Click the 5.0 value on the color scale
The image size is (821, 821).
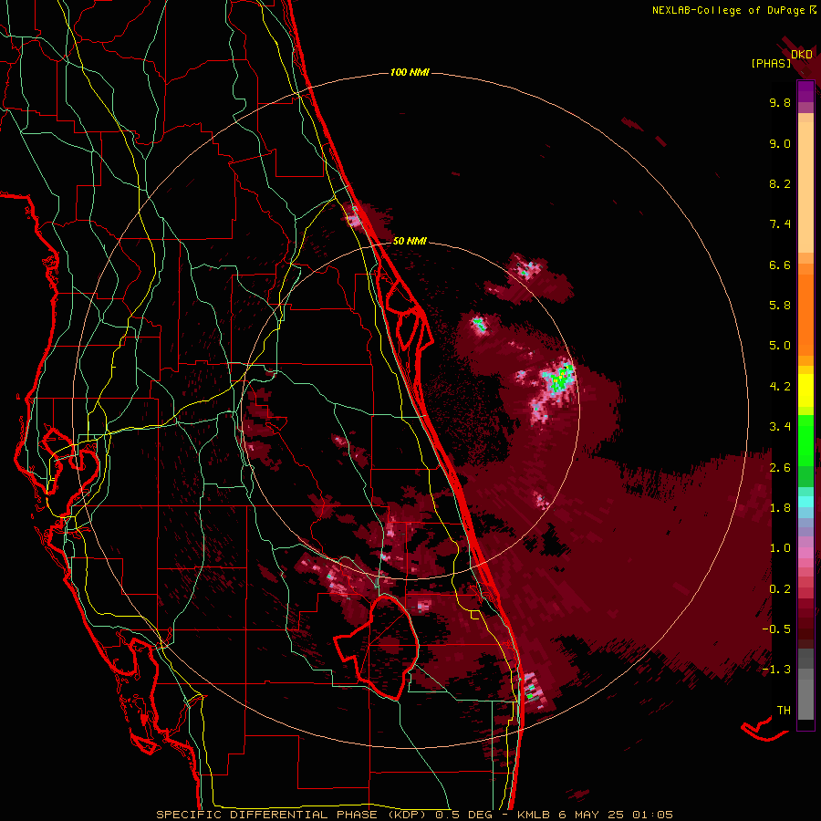coord(780,346)
